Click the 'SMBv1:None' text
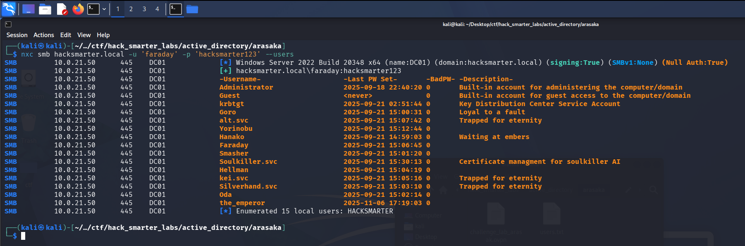 pyautogui.click(x=633, y=62)
